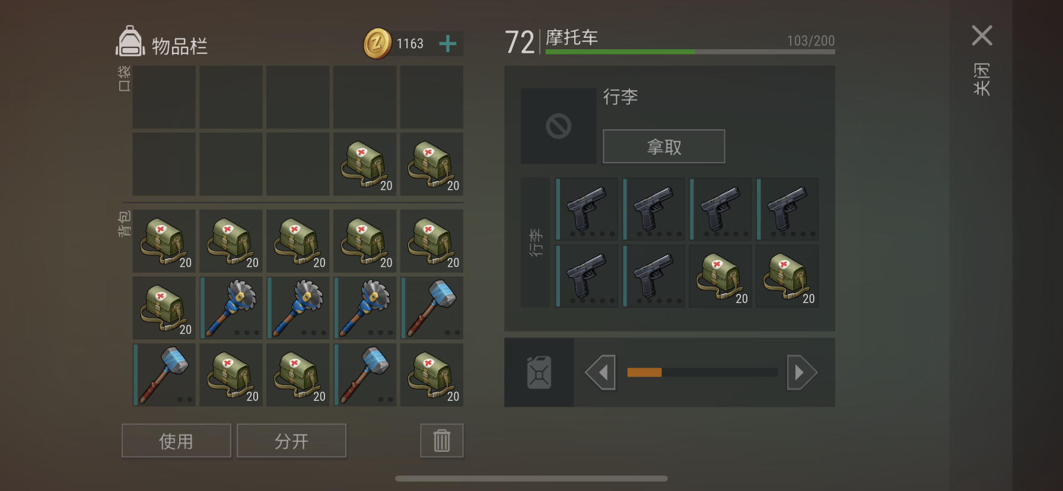The width and height of the screenshot is (1063, 491).
Task: Click the backpack inventory icon
Action: (x=130, y=42)
